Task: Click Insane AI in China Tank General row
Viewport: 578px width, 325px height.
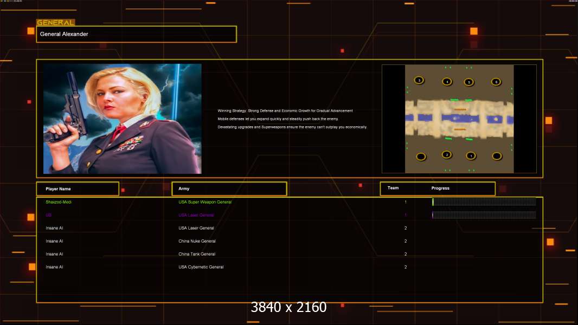Action: coord(54,254)
